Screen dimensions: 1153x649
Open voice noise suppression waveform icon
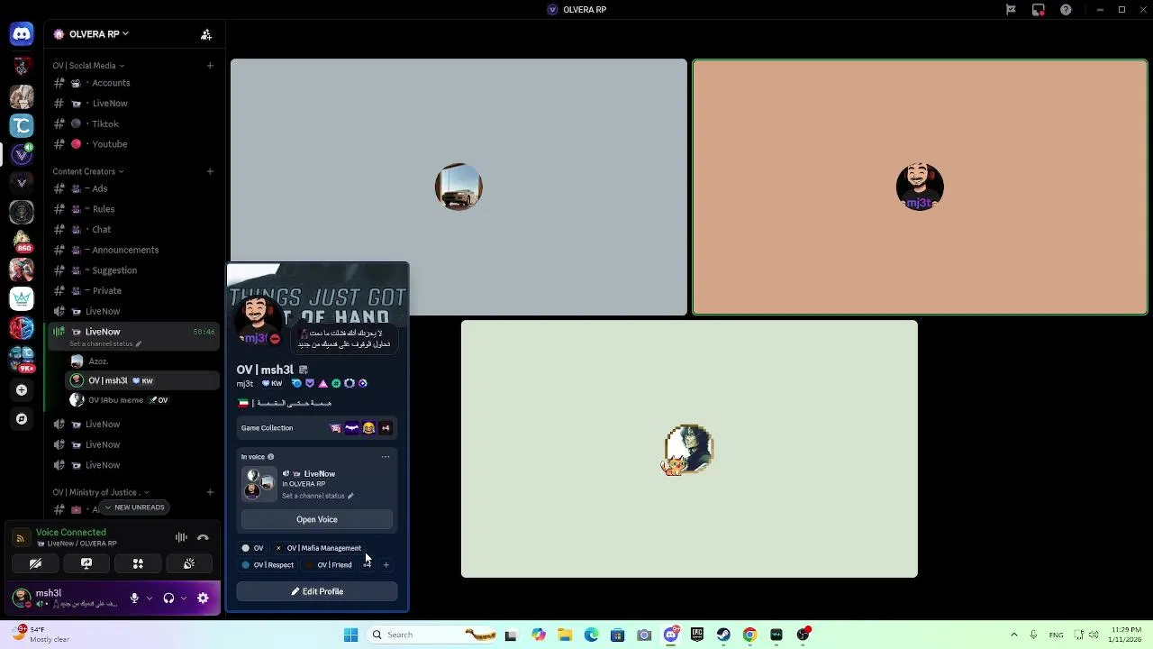pos(181,537)
